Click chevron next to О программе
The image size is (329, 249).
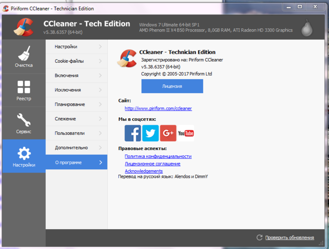point(101,162)
